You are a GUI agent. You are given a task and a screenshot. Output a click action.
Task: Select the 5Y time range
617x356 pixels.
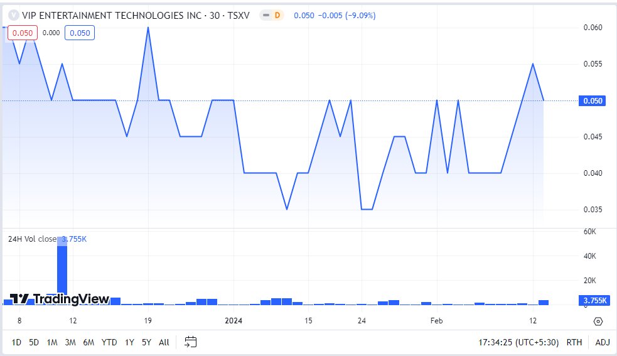[x=146, y=342]
